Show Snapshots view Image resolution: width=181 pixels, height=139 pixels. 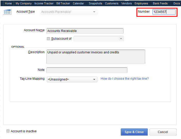tap(96, 3)
